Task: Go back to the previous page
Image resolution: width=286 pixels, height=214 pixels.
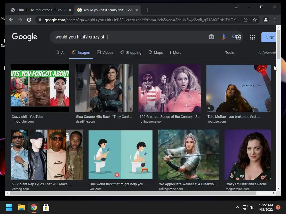Action: point(11,20)
